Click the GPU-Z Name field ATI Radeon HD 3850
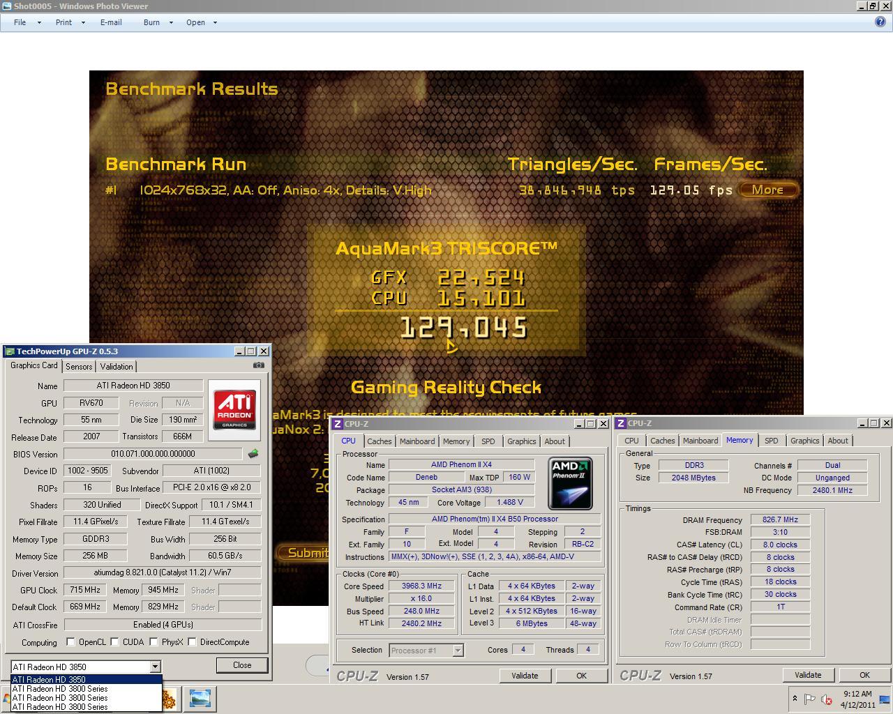This screenshot has width=893, height=714. (x=133, y=386)
